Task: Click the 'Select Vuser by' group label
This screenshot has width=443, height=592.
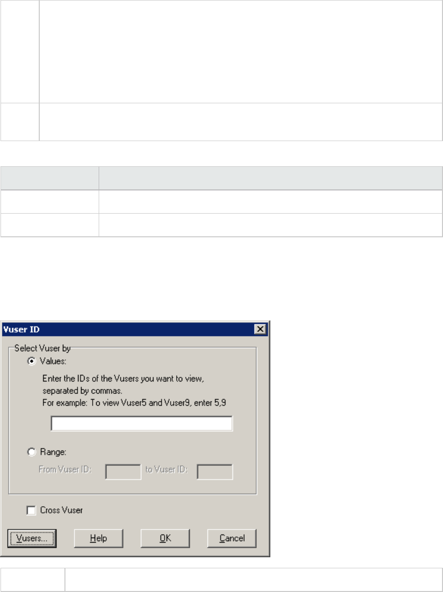Action: click(43, 348)
